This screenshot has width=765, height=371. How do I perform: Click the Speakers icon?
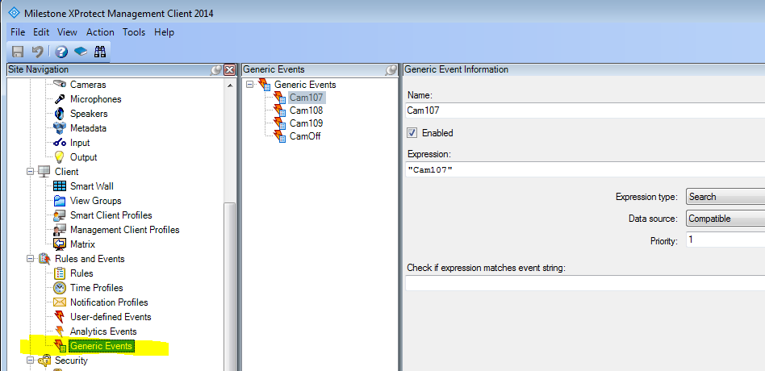(x=60, y=114)
